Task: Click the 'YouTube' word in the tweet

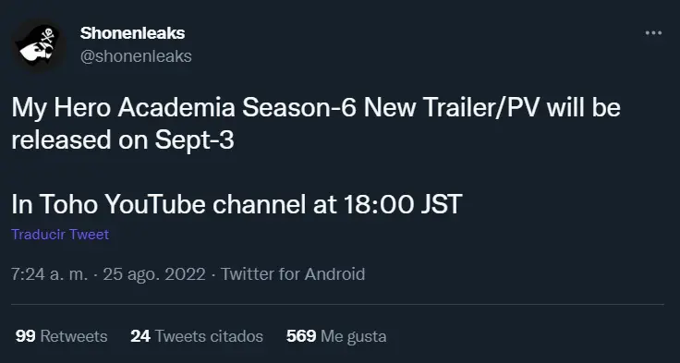Action: click(155, 204)
